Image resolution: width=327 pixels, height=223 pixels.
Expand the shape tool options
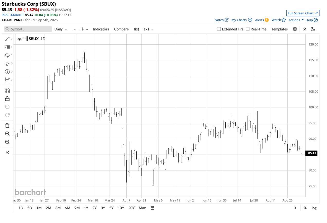coord(12,55)
